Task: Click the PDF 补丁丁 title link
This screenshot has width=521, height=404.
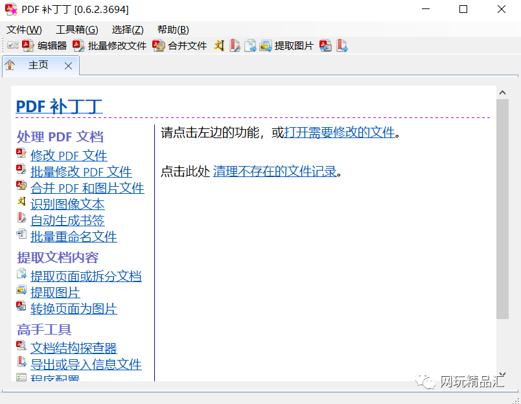Action: pos(59,106)
